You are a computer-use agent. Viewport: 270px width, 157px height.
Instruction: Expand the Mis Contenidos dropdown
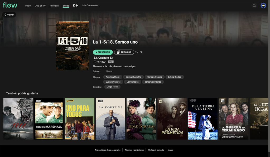tap(91, 6)
